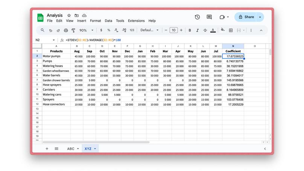Open fill color picker
Image resolution: width=304 pixels, height=171 pixels.
click(x=223, y=30)
